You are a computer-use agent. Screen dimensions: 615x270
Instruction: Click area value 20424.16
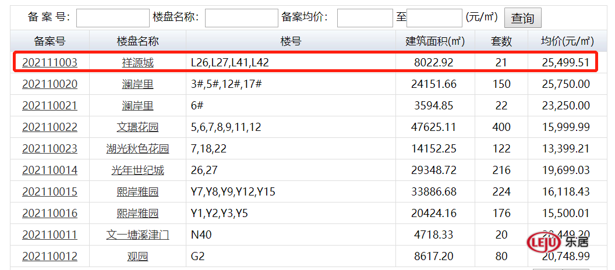coord(434,214)
